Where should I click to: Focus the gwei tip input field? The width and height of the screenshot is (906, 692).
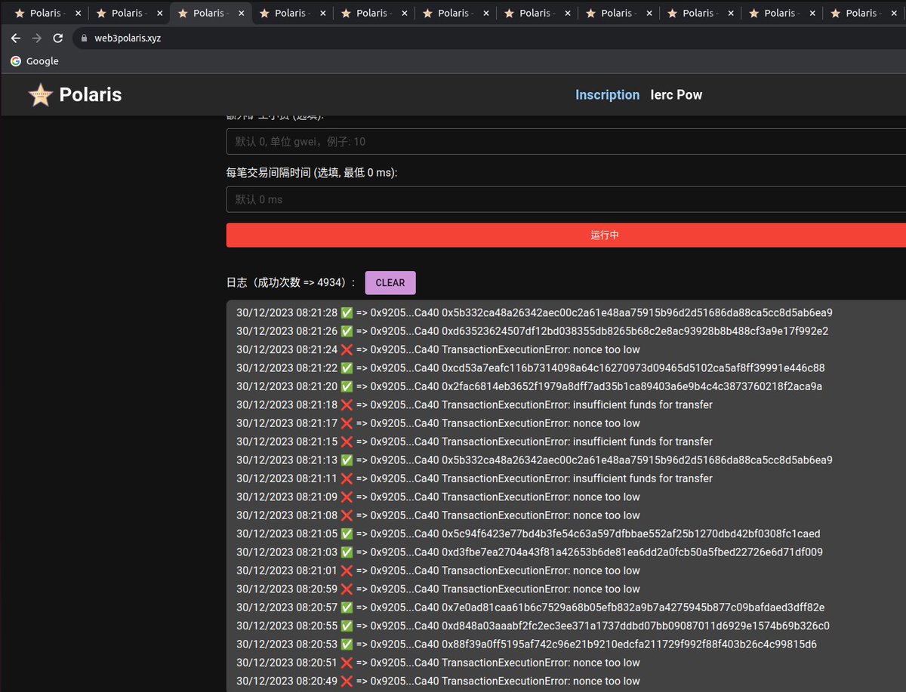[x=566, y=142]
